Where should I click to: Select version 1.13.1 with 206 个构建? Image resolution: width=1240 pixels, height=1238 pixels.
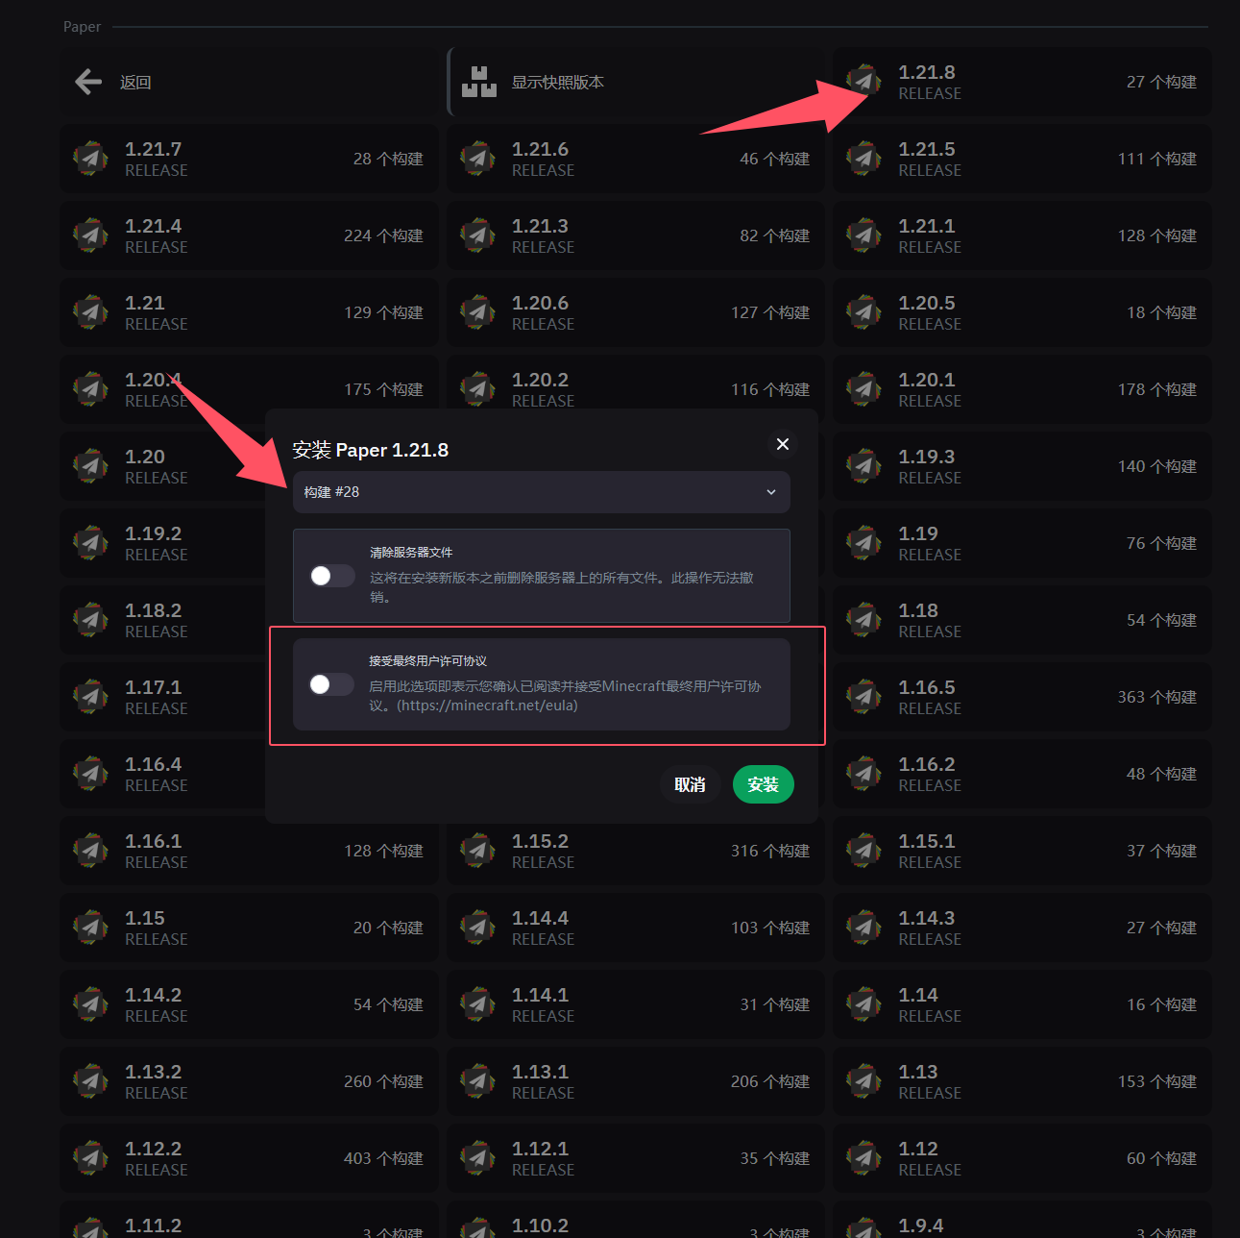coord(635,1081)
